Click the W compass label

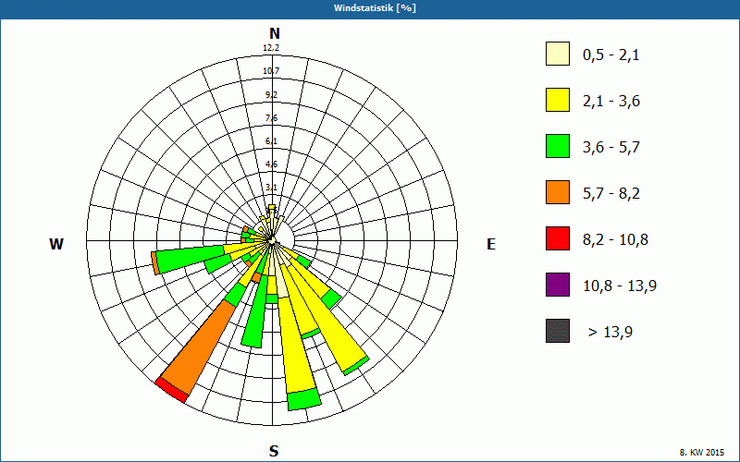pos(56,244)
